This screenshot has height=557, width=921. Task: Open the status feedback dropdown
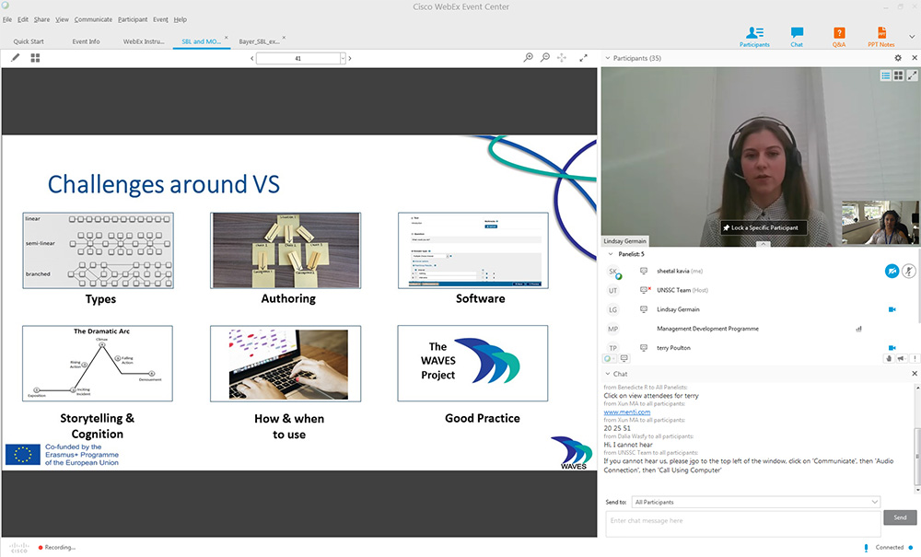click(x=609, y=358)
